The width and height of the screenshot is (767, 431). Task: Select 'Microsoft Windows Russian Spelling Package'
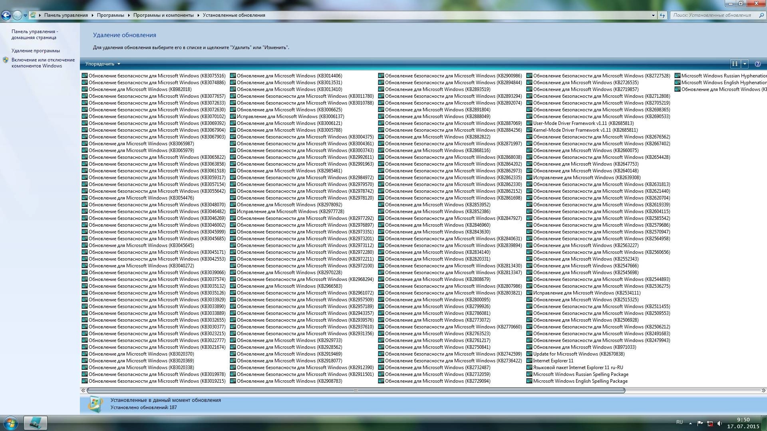click(x=578, y=374)
